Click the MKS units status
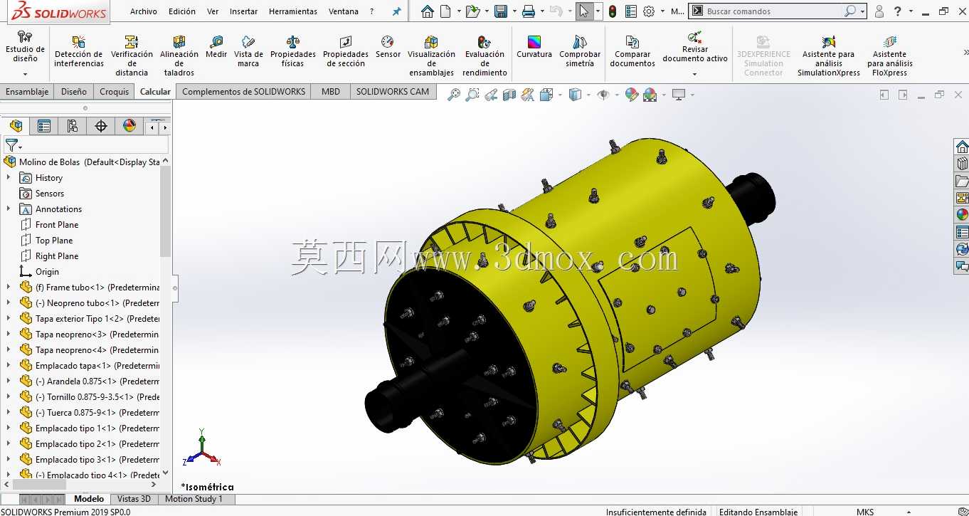 click(x=865, y=512)
